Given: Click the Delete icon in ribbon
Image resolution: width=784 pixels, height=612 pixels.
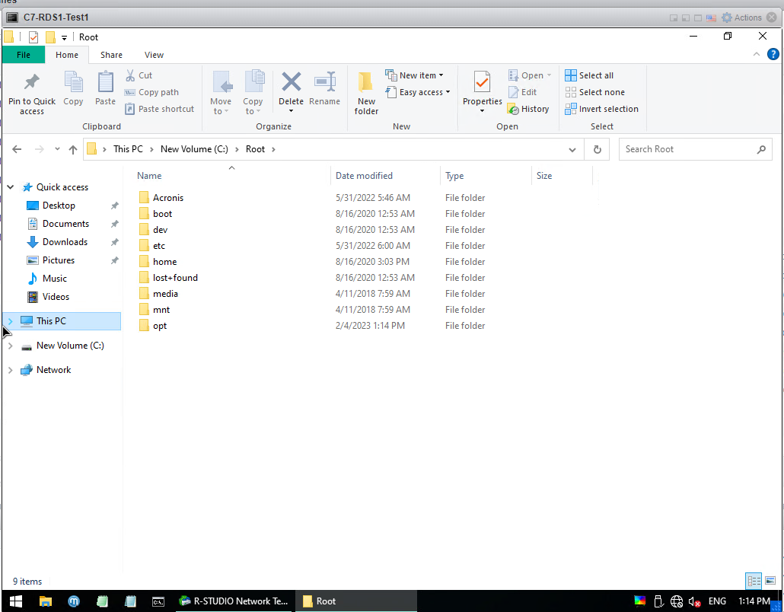Looking at the screenshot, I should 291,84.
